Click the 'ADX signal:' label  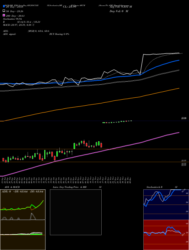click(x=9, y=34)
